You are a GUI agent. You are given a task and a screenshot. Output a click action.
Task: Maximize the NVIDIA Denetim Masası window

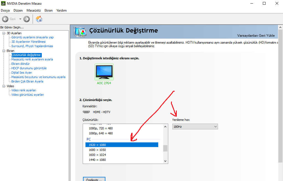[264, 3]
